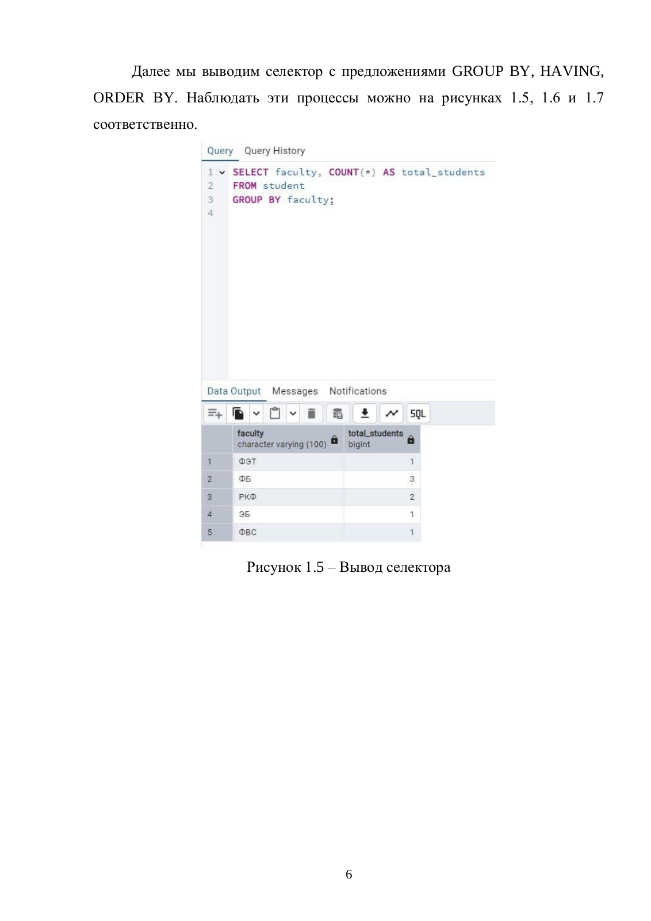The height and width of the screenshot is (921, 651).
Task: Click the faculty column header
Action: pyautogui.click(x=288, y=439)
